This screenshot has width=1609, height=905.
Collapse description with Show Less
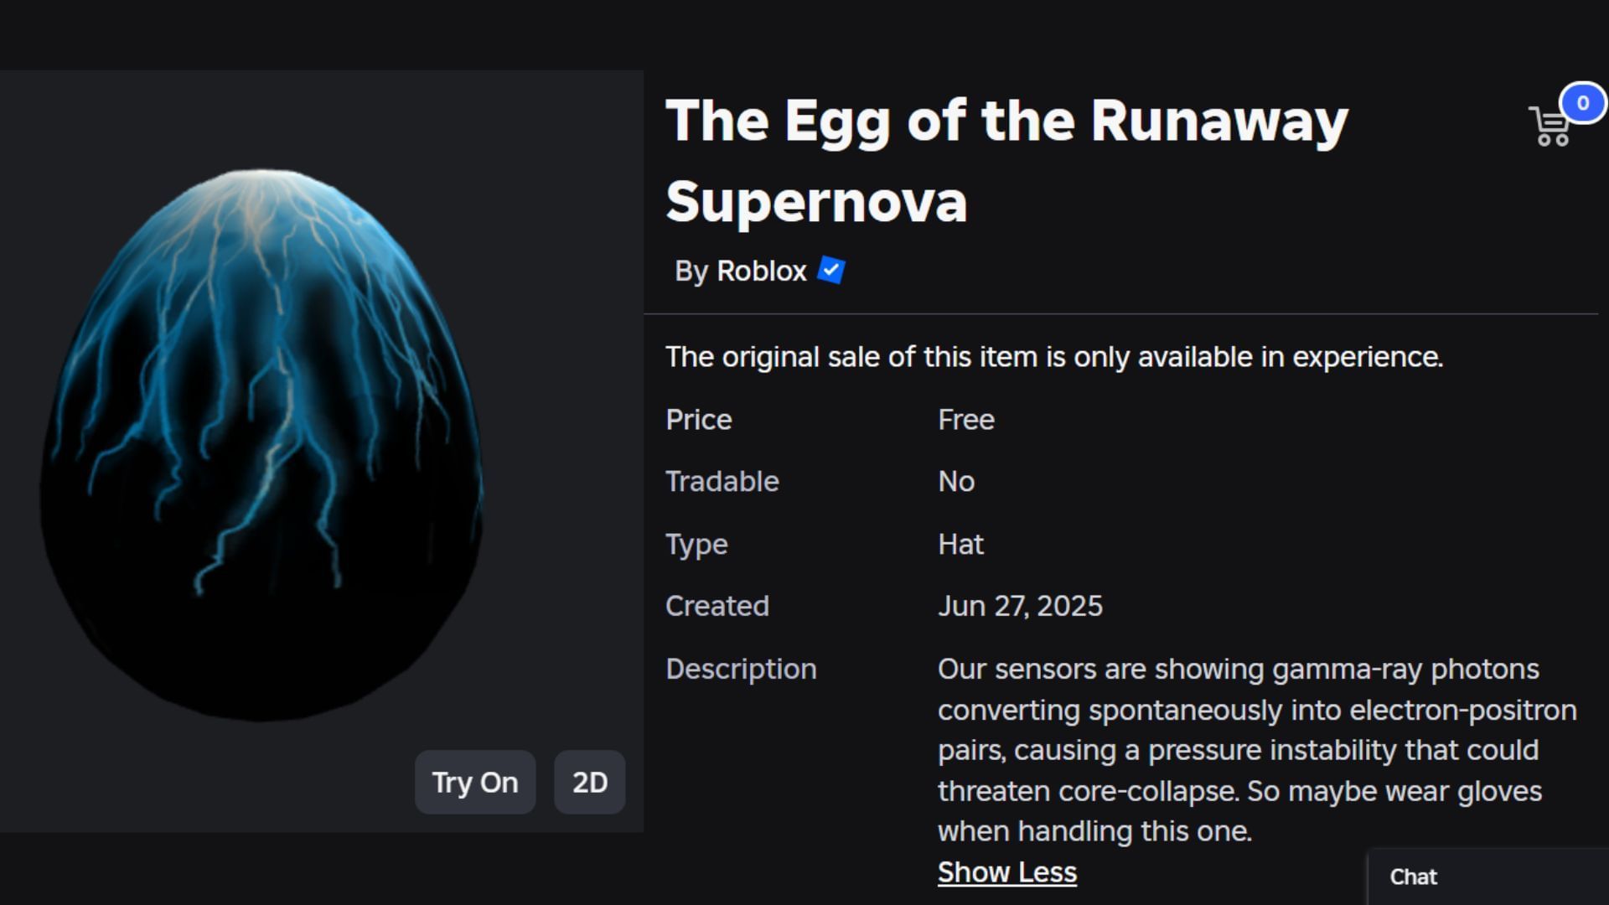[1006, 872]
